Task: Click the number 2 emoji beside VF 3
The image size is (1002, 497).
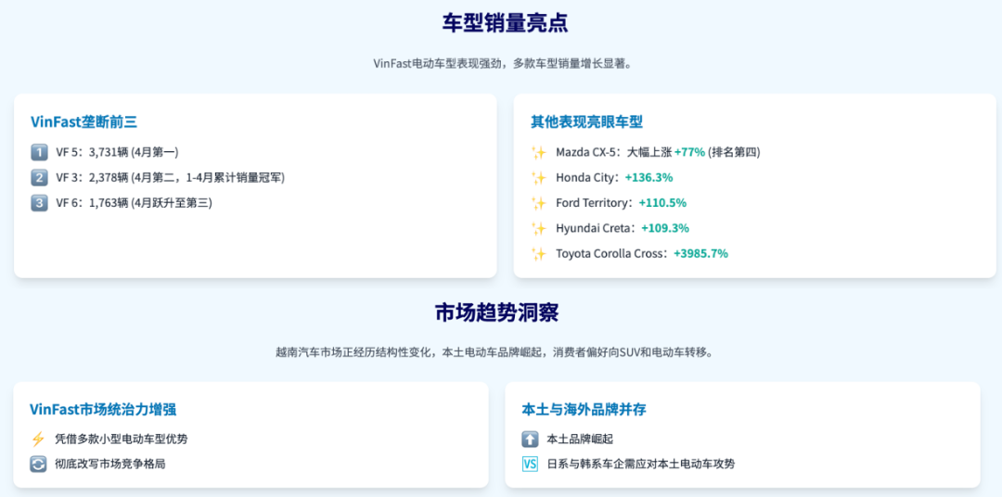Action: pos(38,178)
